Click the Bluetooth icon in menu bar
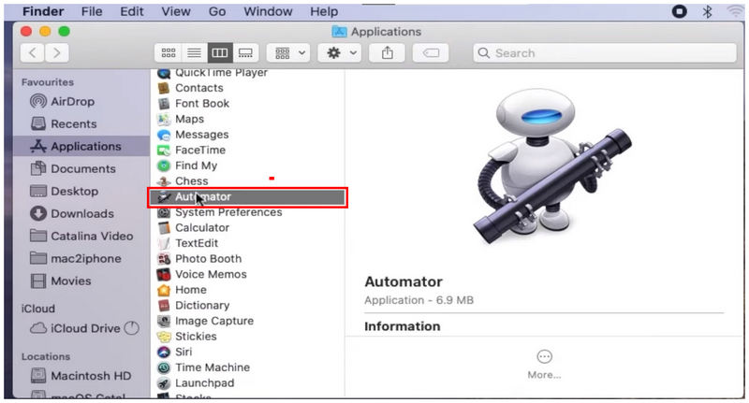 tap(708, 11)
